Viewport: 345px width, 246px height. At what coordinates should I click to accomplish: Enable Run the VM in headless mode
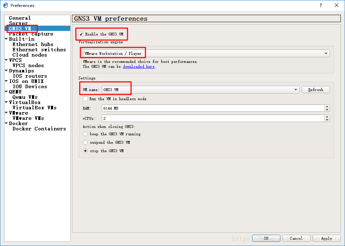point(85,99)
